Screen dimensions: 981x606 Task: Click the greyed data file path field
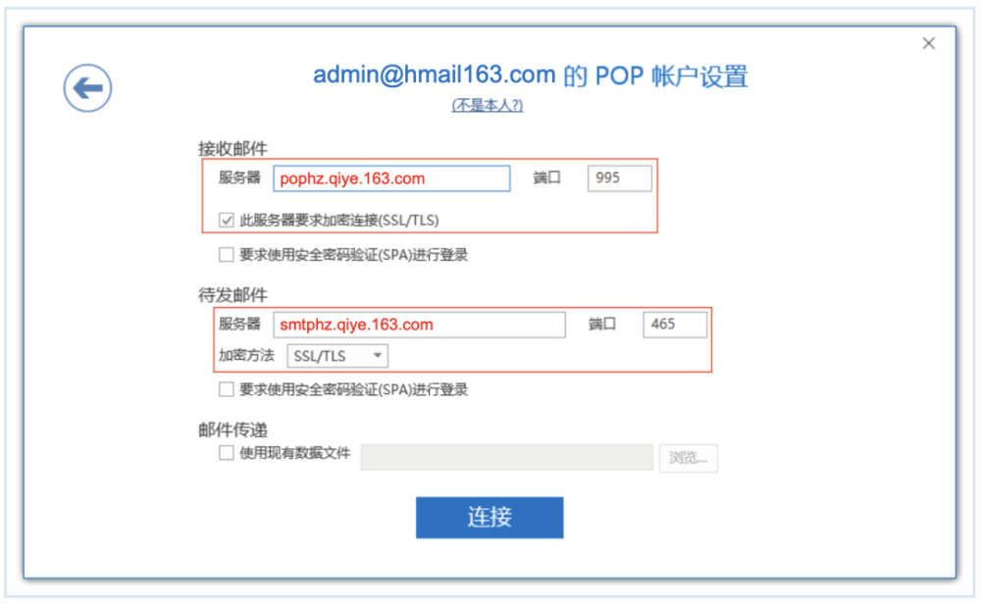point(507,458)
